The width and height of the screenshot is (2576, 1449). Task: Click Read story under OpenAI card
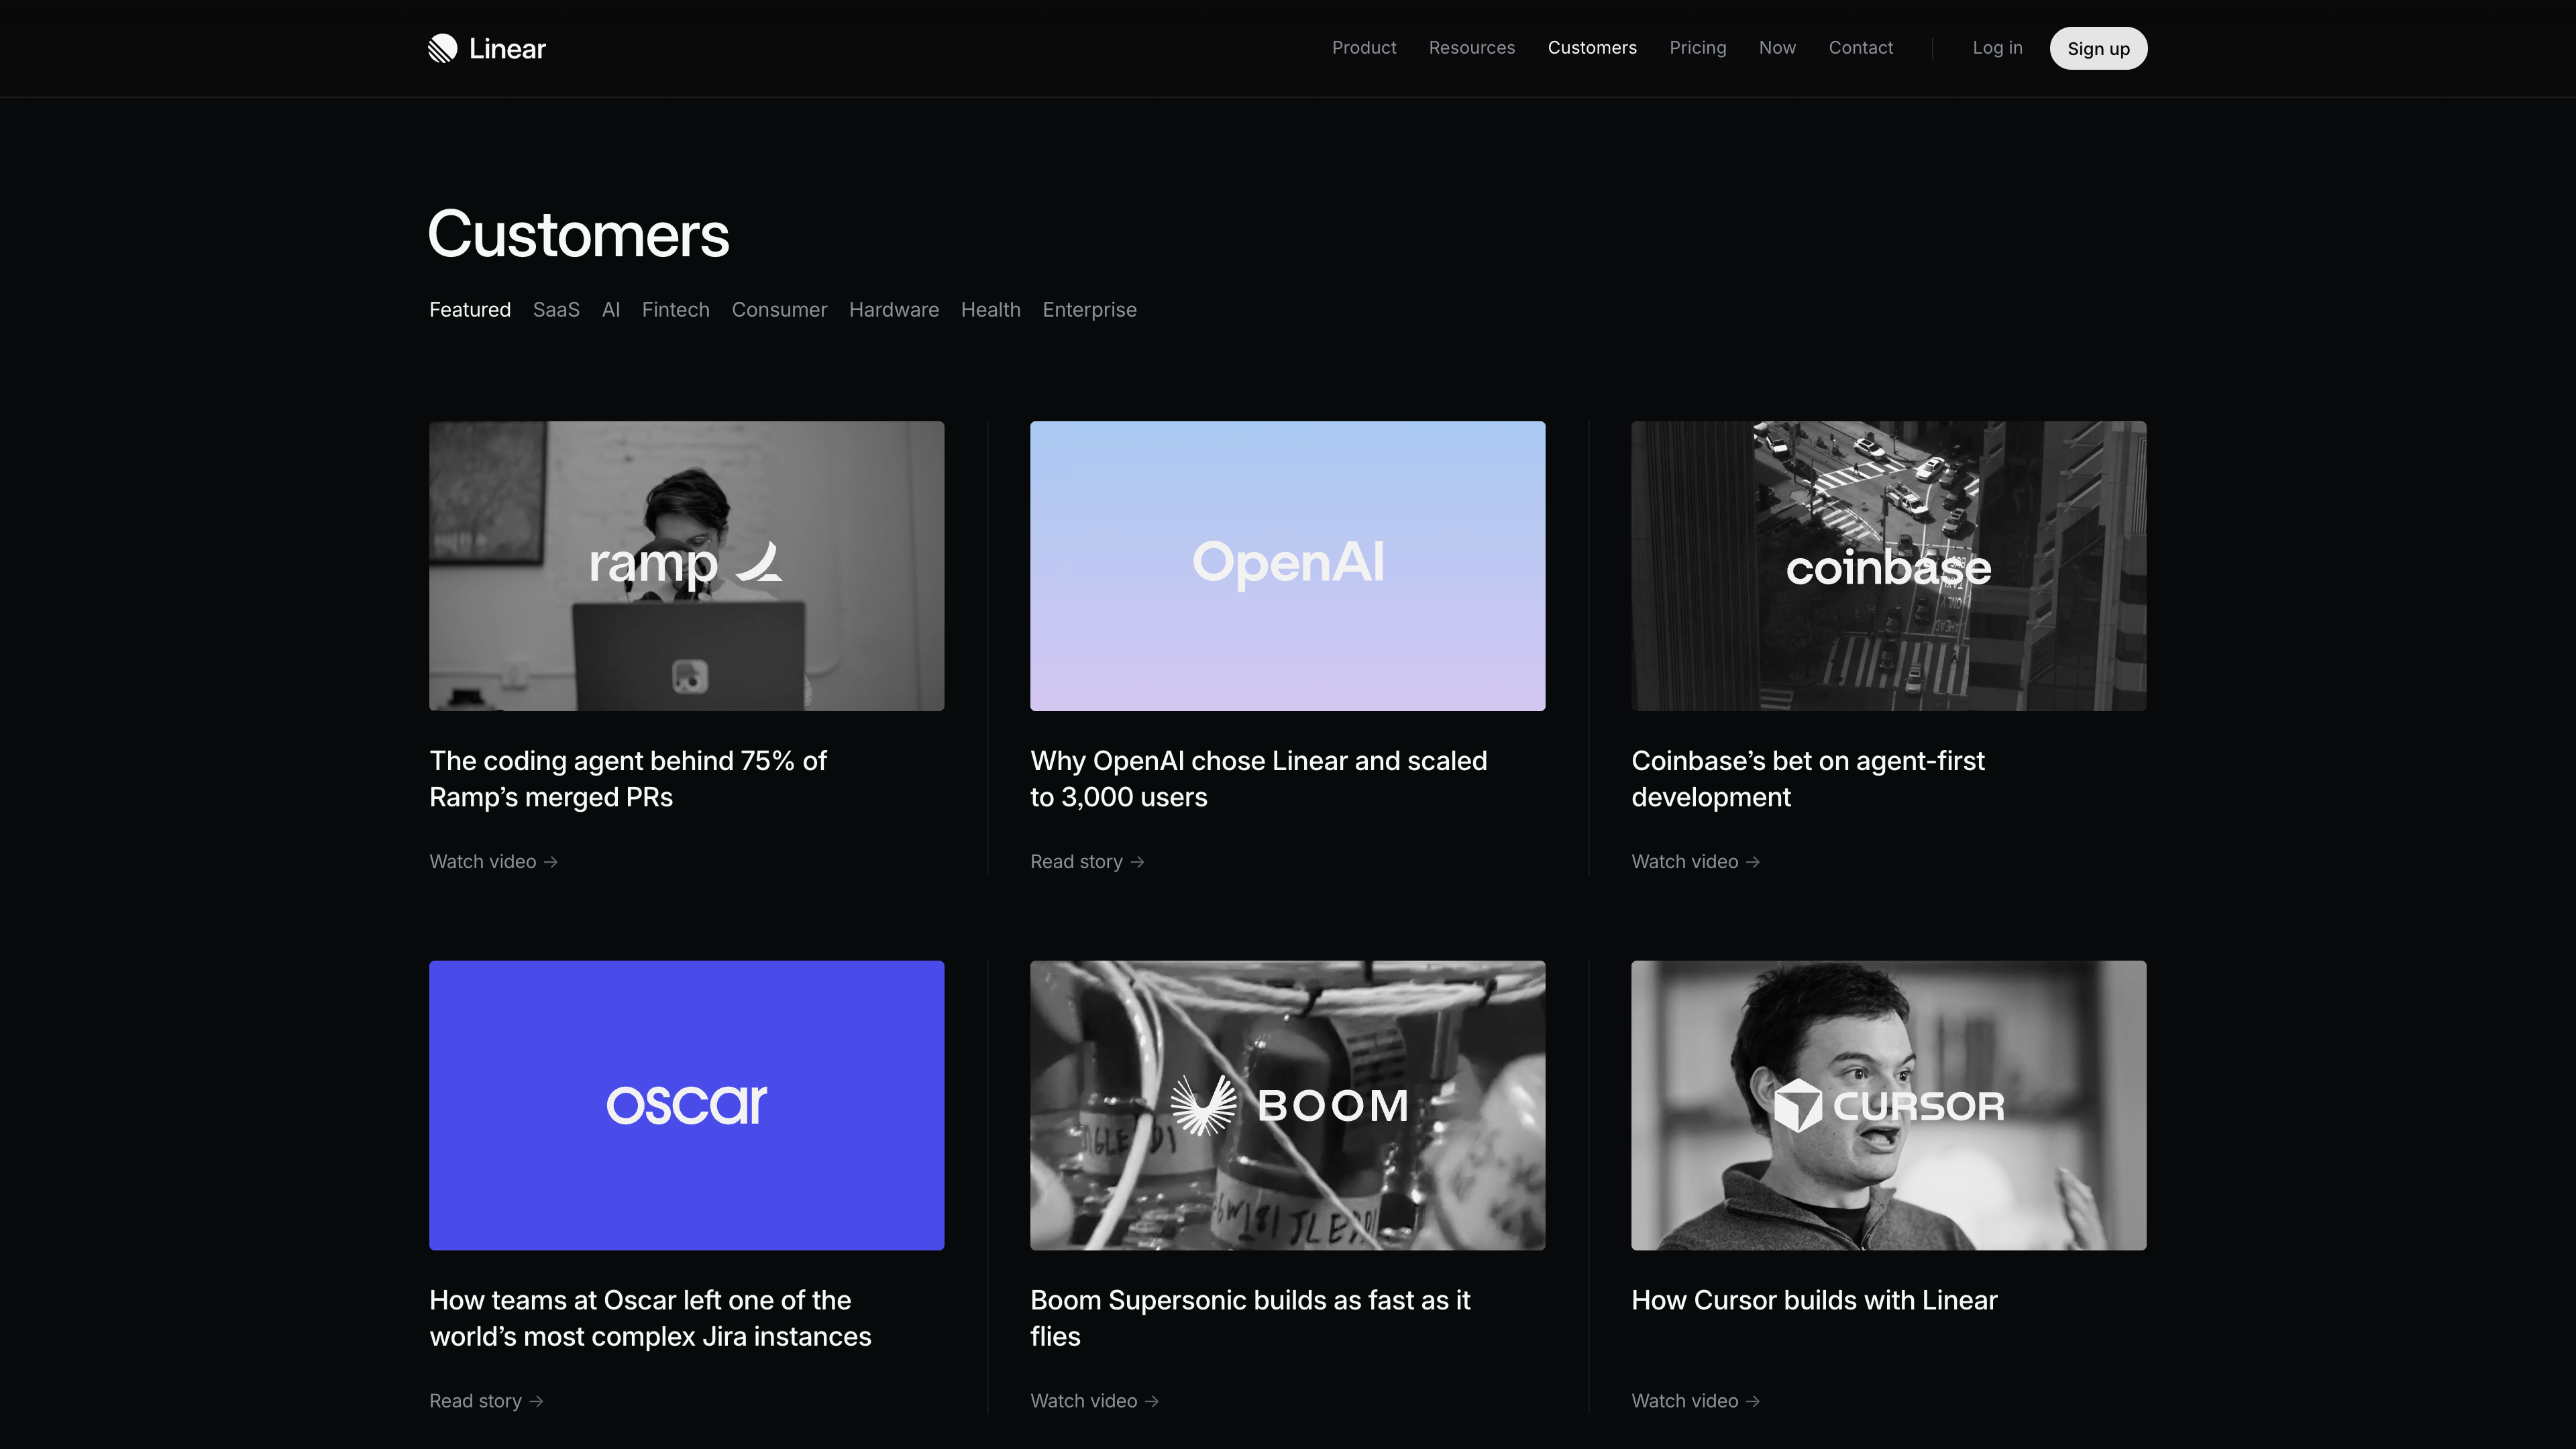pos(1087,862)
